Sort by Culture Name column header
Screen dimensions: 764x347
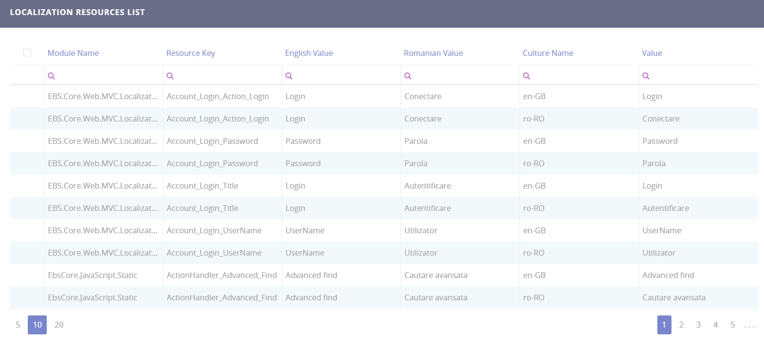click(x=548, y=53)
